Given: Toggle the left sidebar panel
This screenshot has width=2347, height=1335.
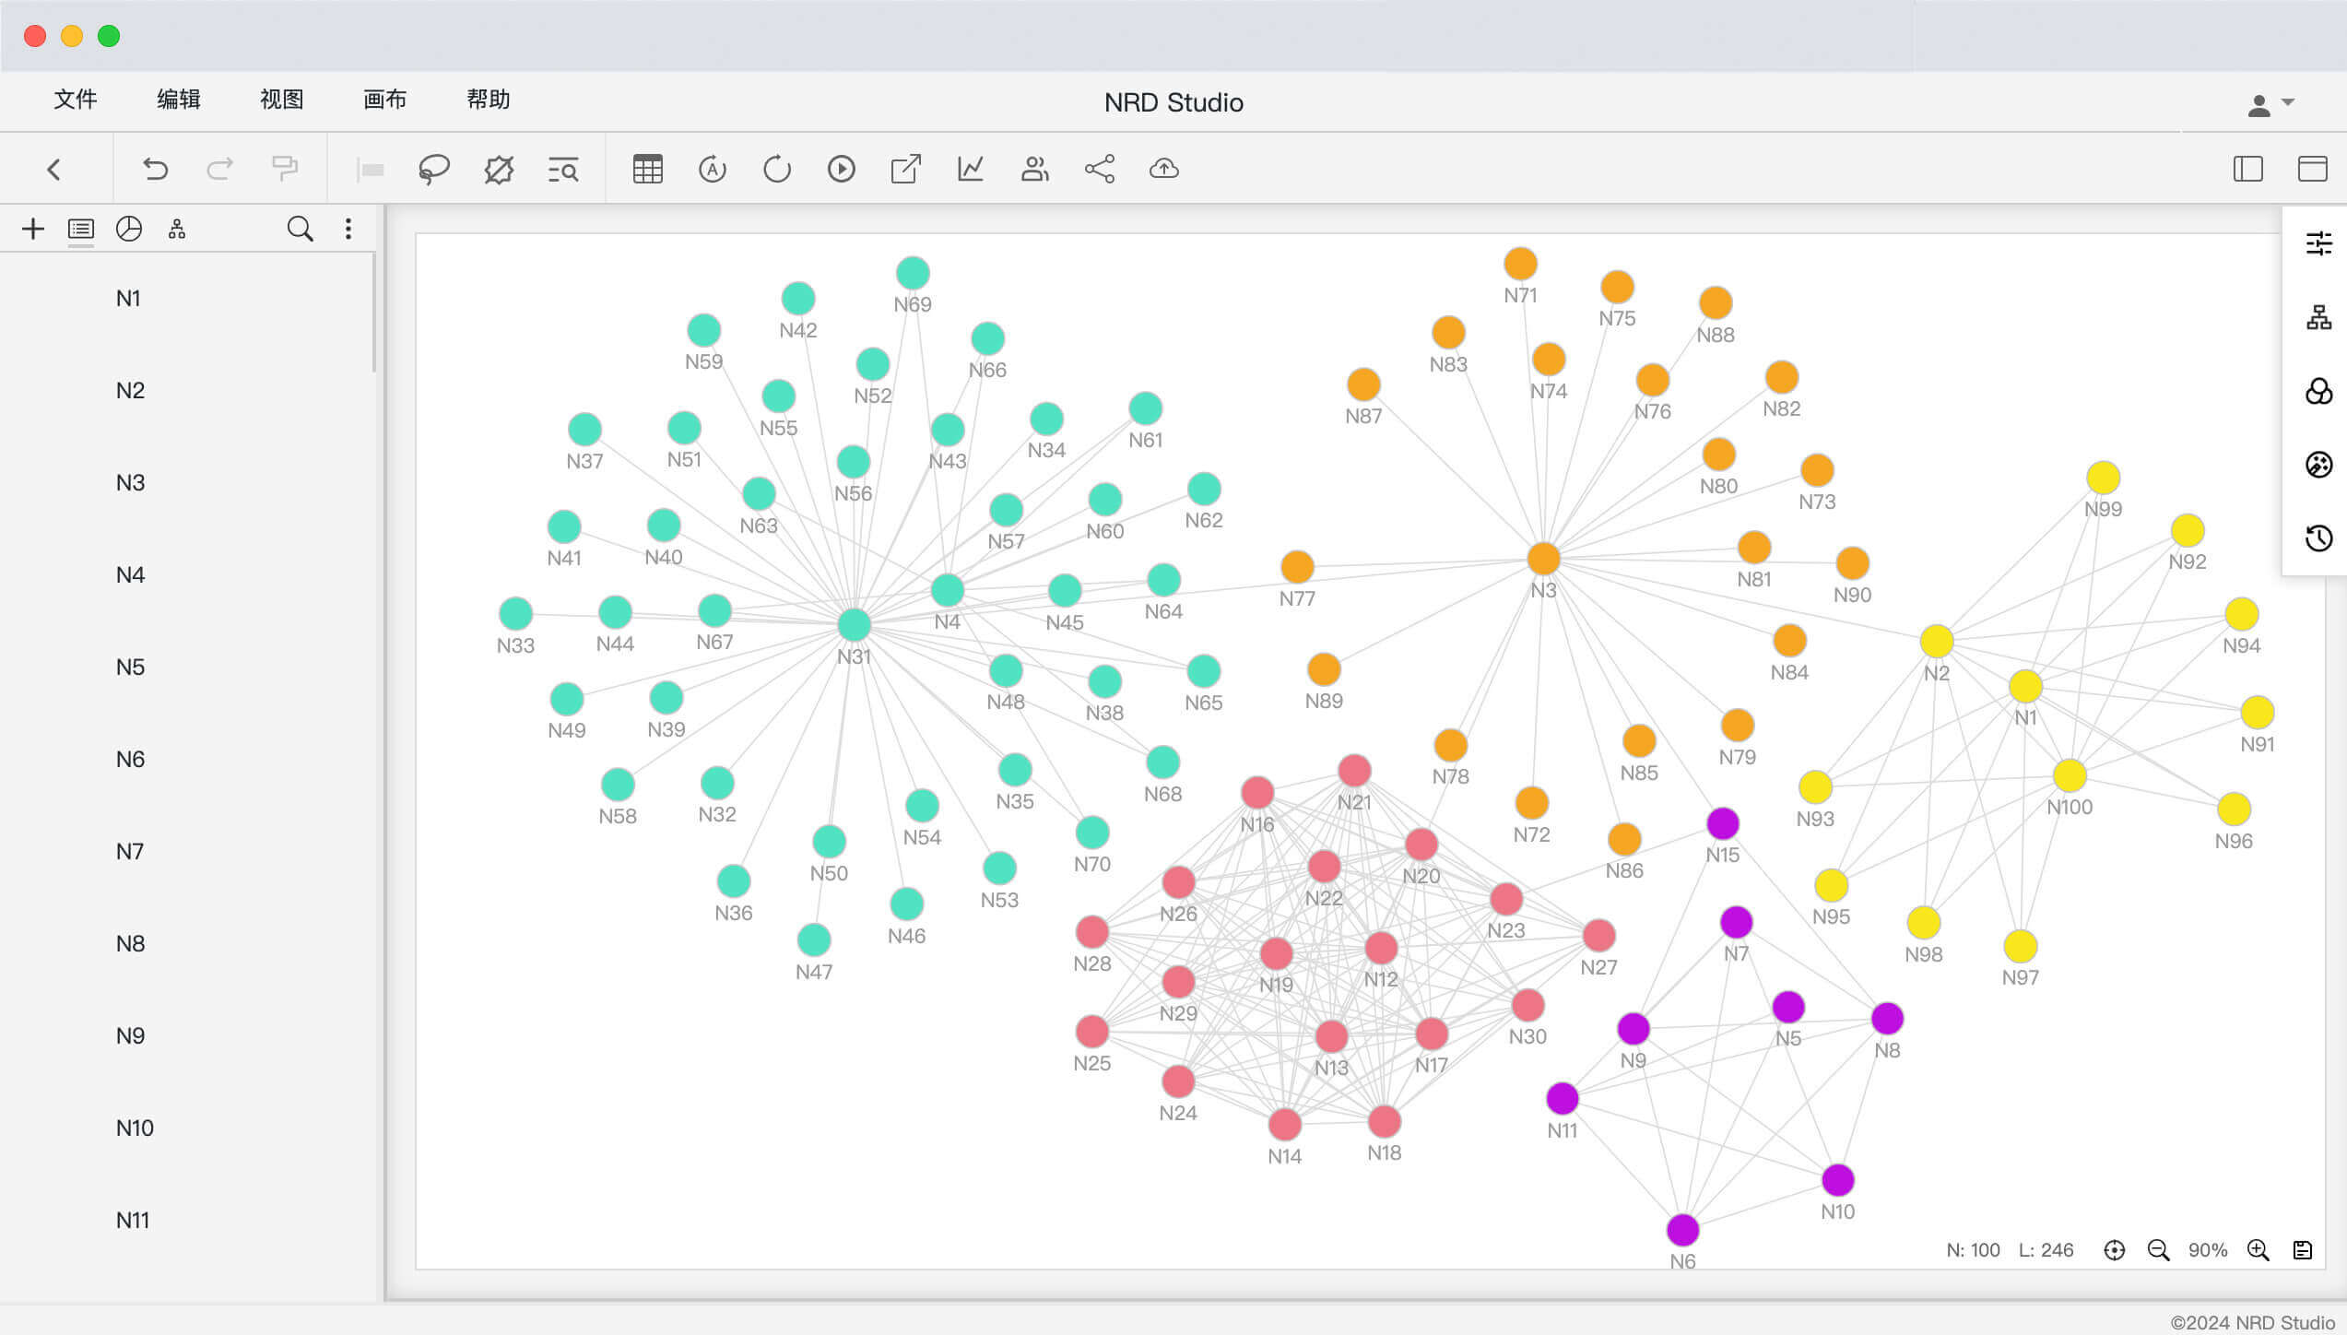Looking at the screenshot, I should pos(2247,170).
